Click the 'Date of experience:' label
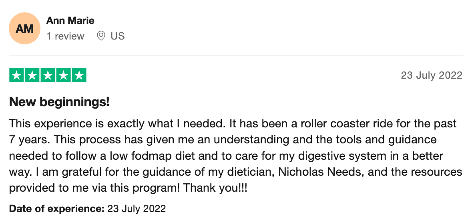Image resolution: width=474 pixels, height=222 pixels. coord(57,208)
